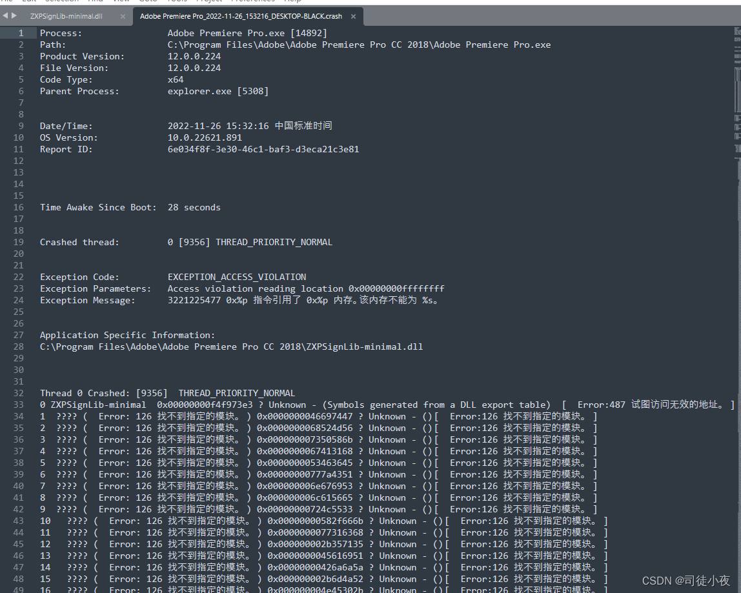Click address 0x000000006c615665 in frame 8
Image resolution: width=741 pixels, height=593 pixels.
click(305, 498)
